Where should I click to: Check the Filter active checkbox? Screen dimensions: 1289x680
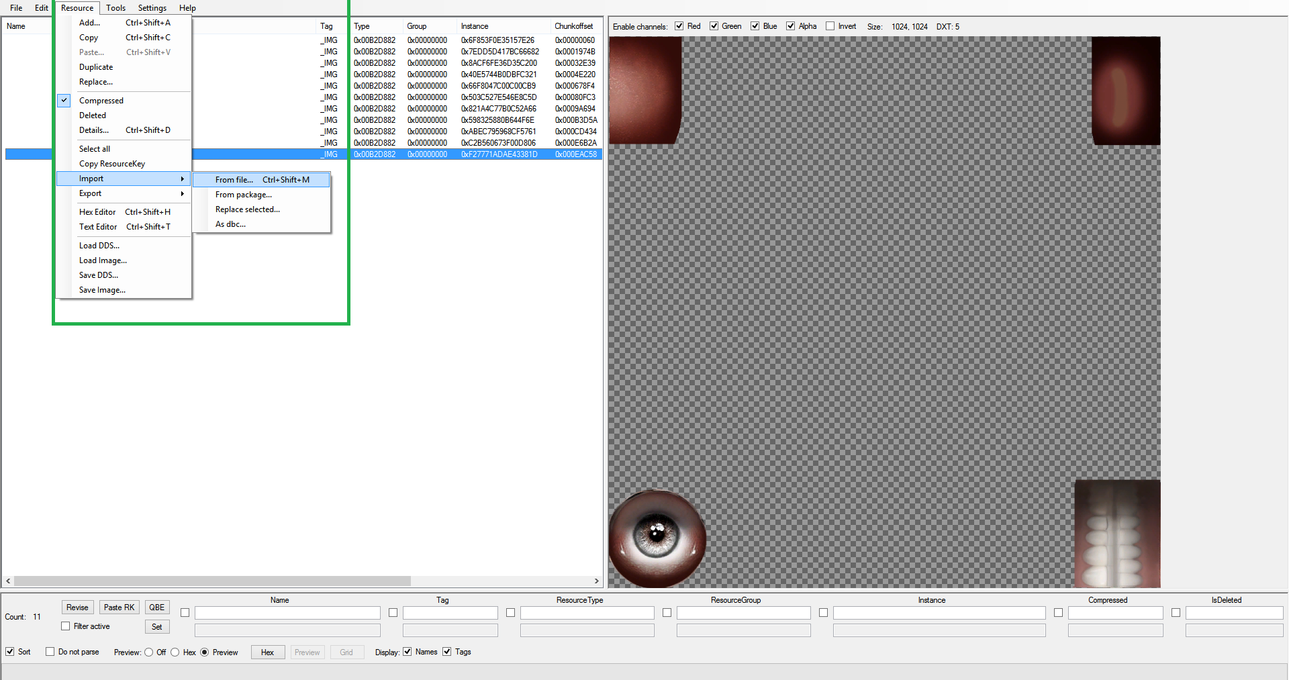click(66, 626)
